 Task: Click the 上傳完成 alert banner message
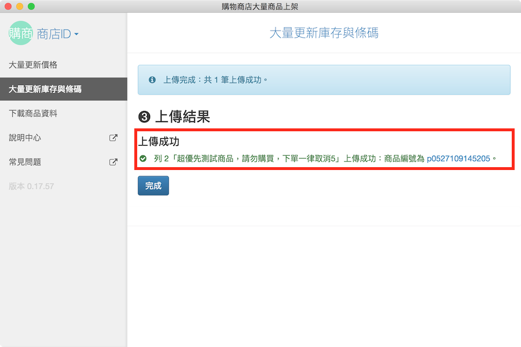216,80
